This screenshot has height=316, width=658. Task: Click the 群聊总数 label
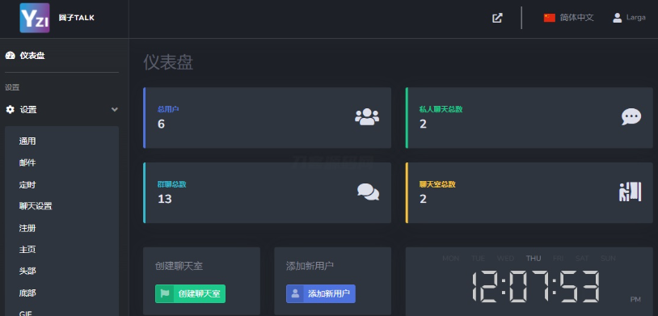coord(171,184)
